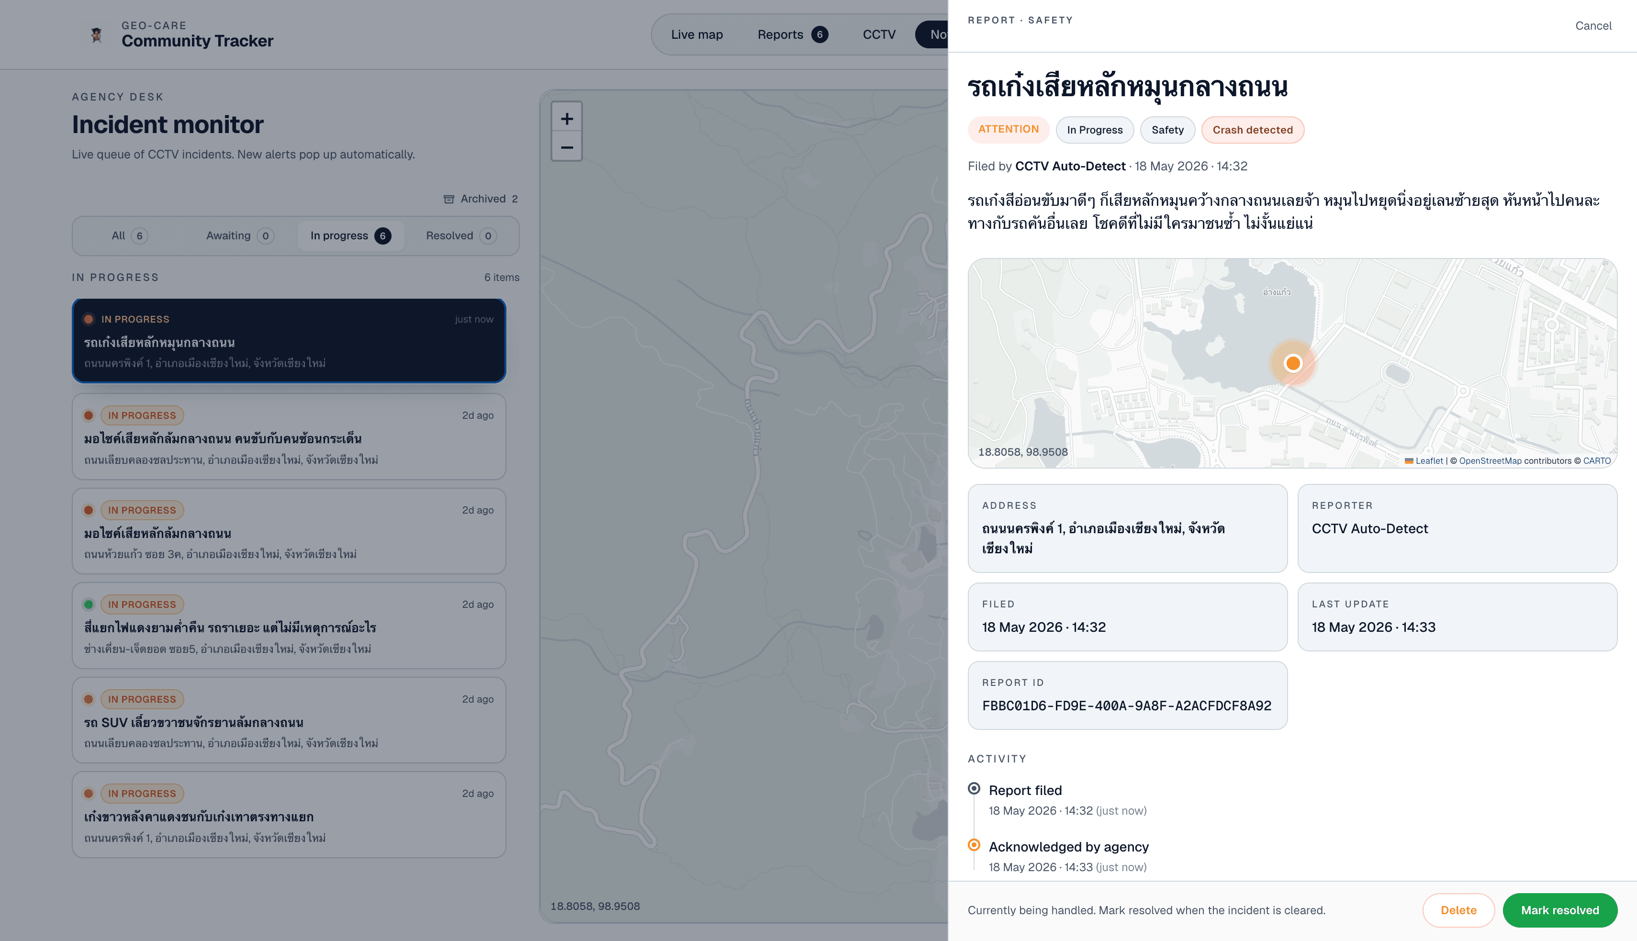Click the Report ID field value

1126,706
